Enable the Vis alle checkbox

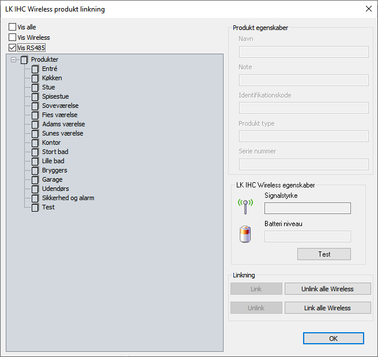[12, 27]
